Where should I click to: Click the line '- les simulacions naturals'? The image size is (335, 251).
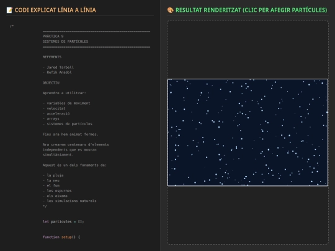coord(69,201)
